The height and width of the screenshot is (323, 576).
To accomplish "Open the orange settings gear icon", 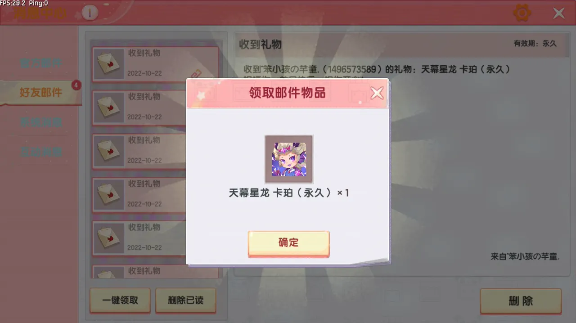I will [x=522, y=13].
